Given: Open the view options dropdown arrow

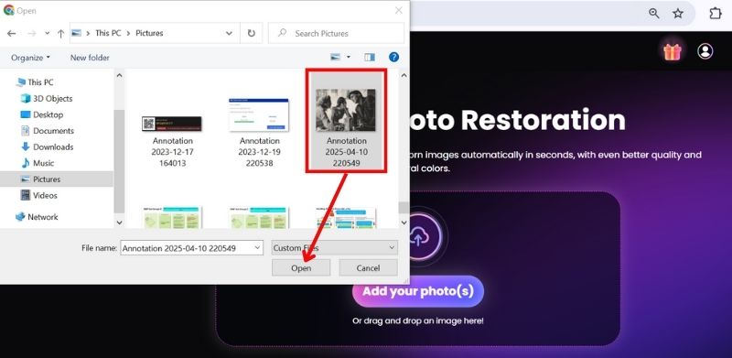Looking at the screenshot, I should (349, 57).
